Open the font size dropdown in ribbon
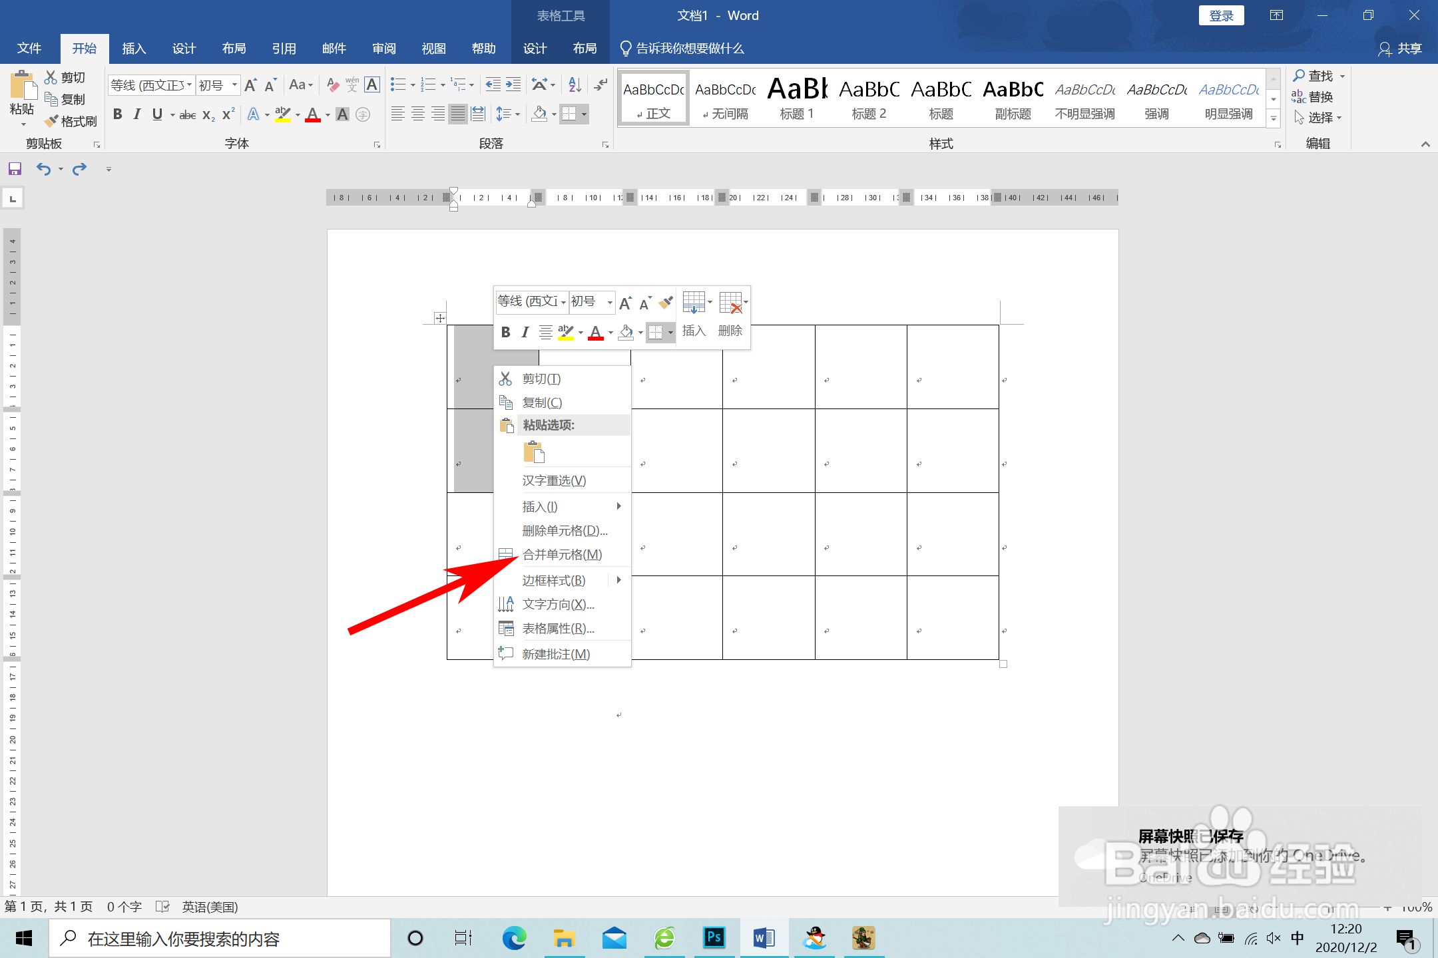This screenshot has width=1438, height=958. coord(234,85)
